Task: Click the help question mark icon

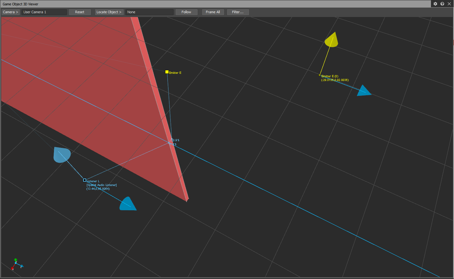Action: [442, 4]
